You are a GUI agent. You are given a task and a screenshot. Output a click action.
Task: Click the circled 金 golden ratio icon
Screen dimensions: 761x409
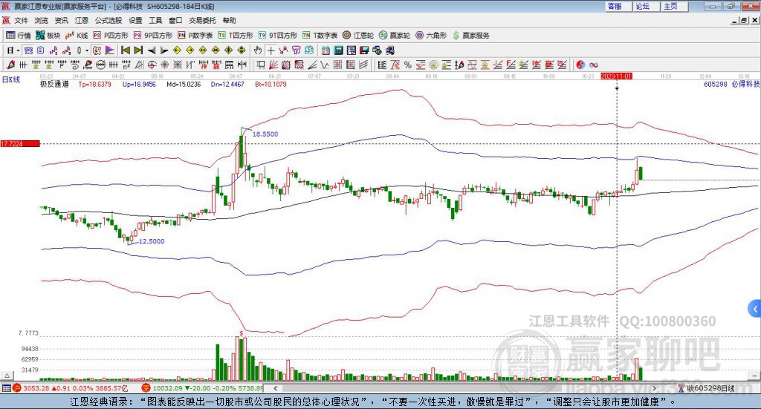coord(433,65)
